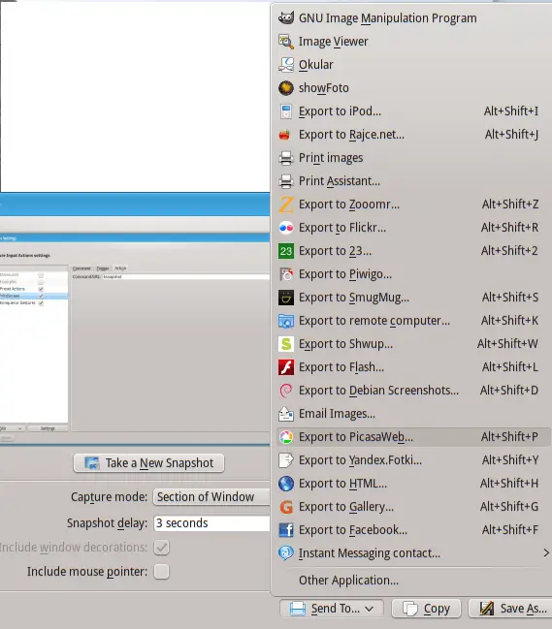Click the Zooomr Z icon

tap(286, 204)
